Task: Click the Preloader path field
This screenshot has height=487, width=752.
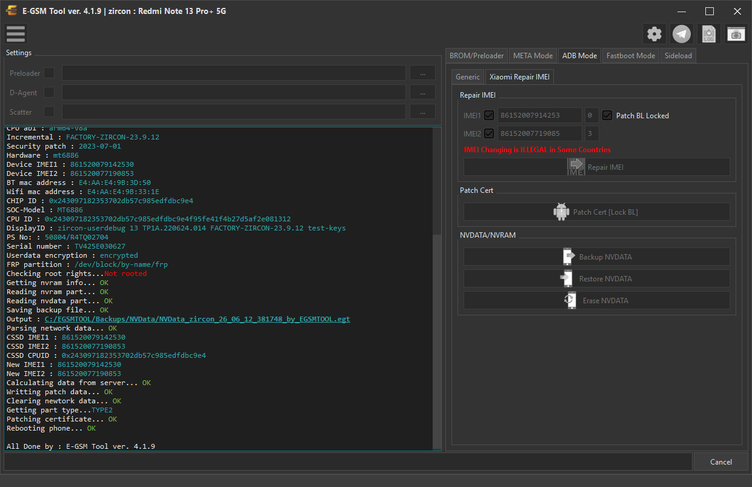Action: pos(233,73)
